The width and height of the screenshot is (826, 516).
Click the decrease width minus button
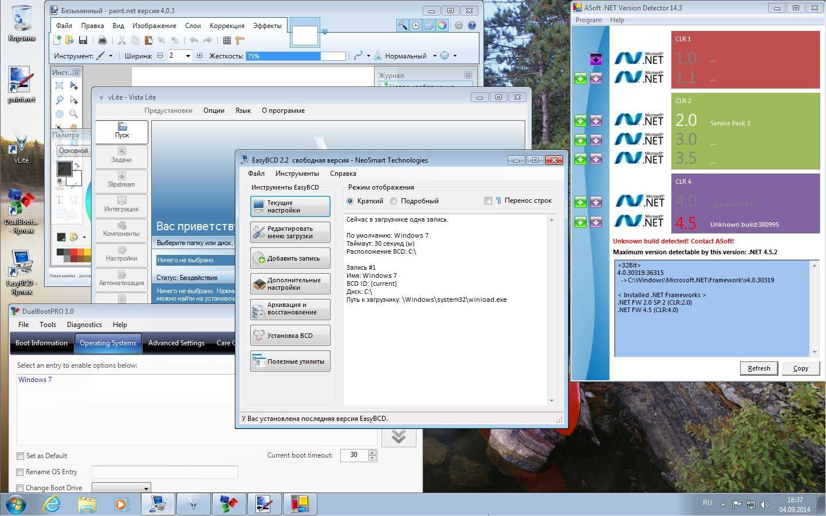click(160, 56)
